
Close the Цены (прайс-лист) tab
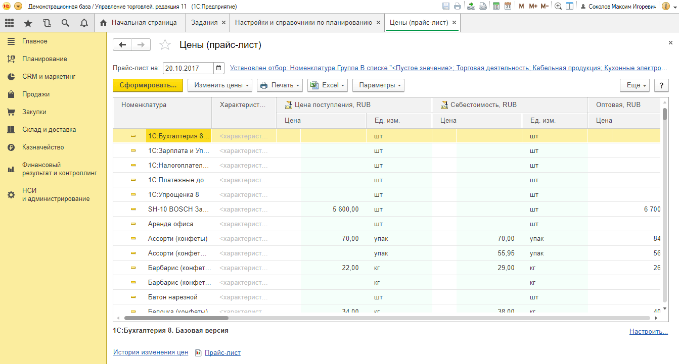pyautogui.click(x=454, y=23)
